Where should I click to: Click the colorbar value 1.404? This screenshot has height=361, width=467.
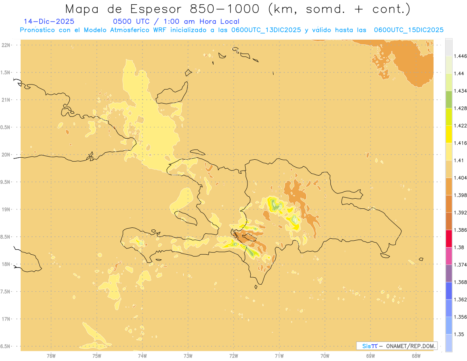click(x=460, y=178)
